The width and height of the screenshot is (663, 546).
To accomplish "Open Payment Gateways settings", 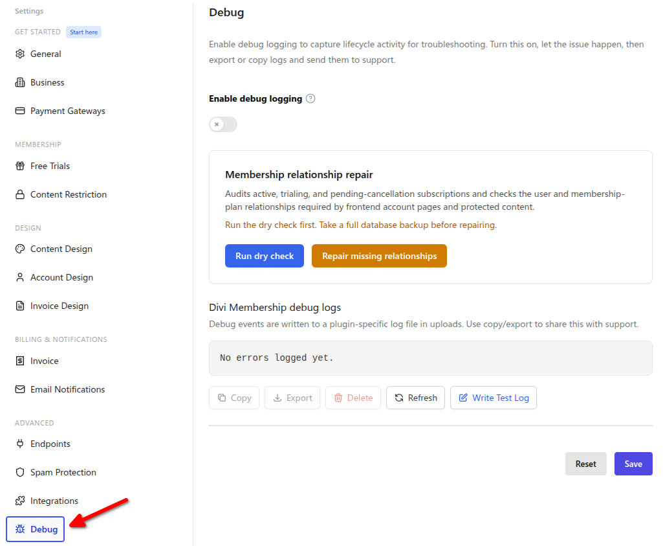I will coord(68,111).
